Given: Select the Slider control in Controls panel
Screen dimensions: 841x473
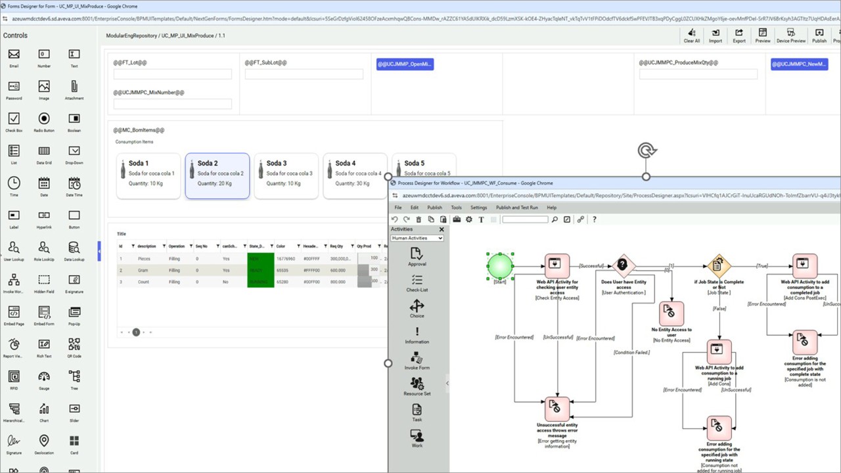Looking at the screenshot, I should [x=74, y=409].
